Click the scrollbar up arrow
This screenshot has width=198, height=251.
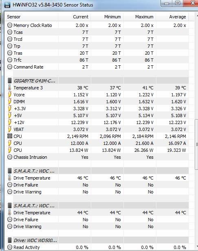tap(196, 16)
